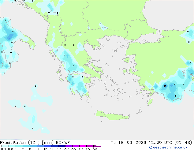The width and height of the screenshot is (194, 150).
Task: Click the 40–45 mm magenta legend swatch
Action: [83, 146]
